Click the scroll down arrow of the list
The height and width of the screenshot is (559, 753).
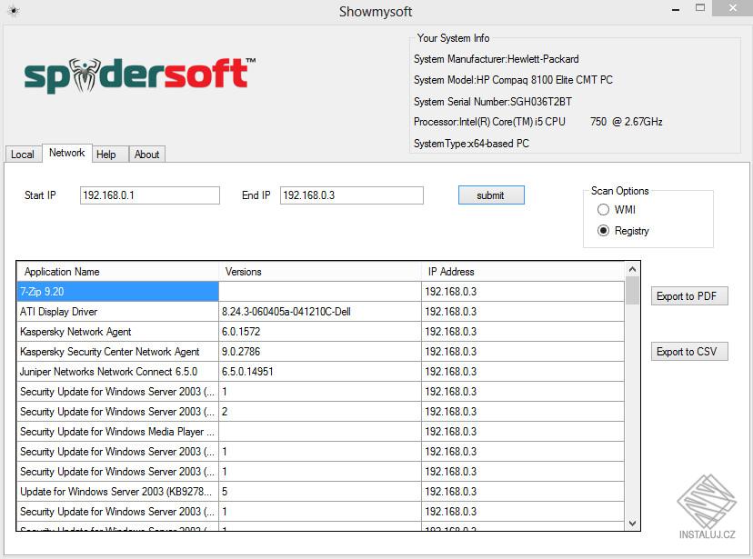[632, 523]
